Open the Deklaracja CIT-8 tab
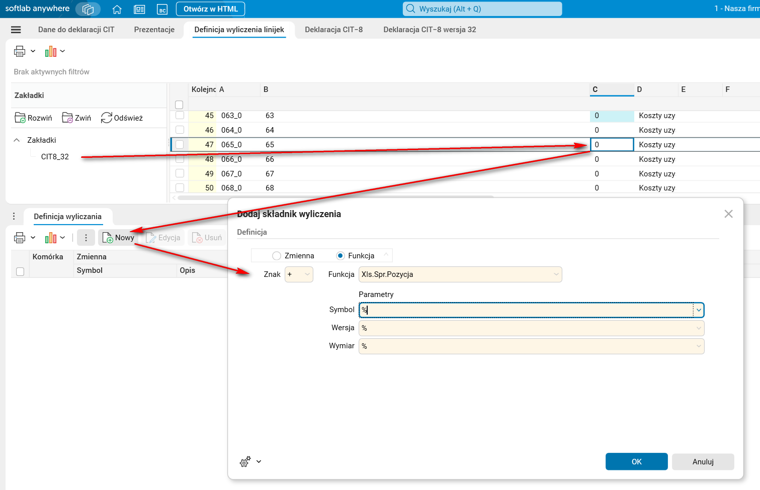 coord(334,30)
